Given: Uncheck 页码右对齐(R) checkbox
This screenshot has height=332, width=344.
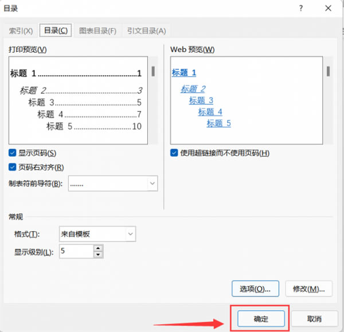Looking at the screenshot, I should [12, 167].
